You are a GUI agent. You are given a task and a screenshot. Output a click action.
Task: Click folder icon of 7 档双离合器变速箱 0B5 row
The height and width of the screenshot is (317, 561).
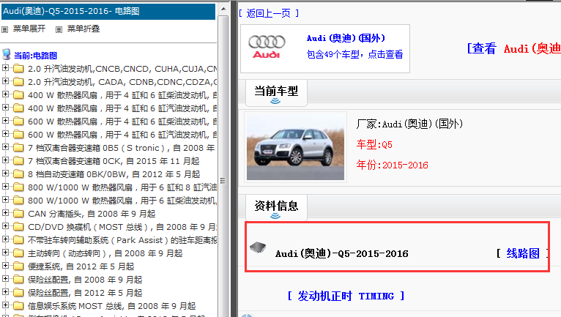pyautogui.click(x=18, y=148)
